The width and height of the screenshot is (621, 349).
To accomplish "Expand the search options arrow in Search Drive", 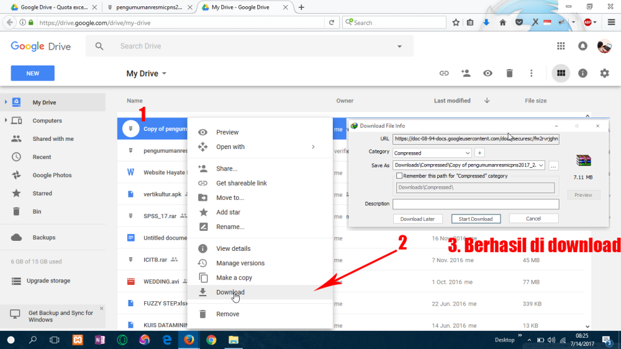I will coord(399,47).
